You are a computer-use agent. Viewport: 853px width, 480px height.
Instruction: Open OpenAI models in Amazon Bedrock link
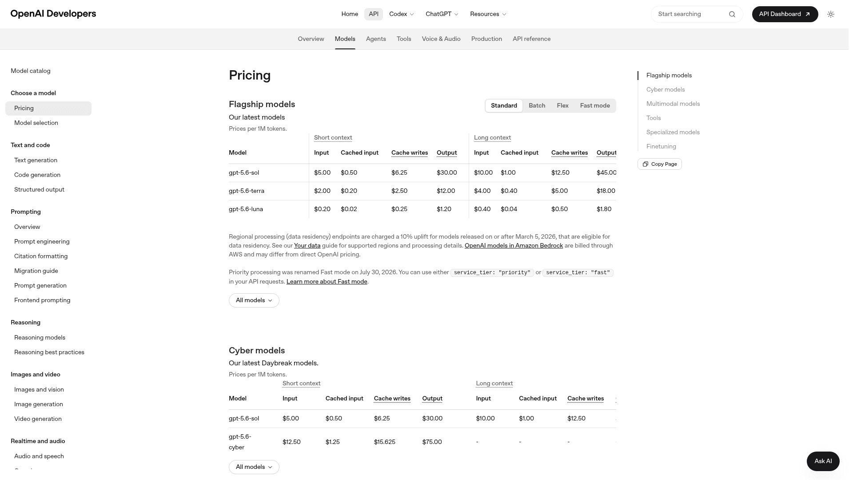pos(514,246)
